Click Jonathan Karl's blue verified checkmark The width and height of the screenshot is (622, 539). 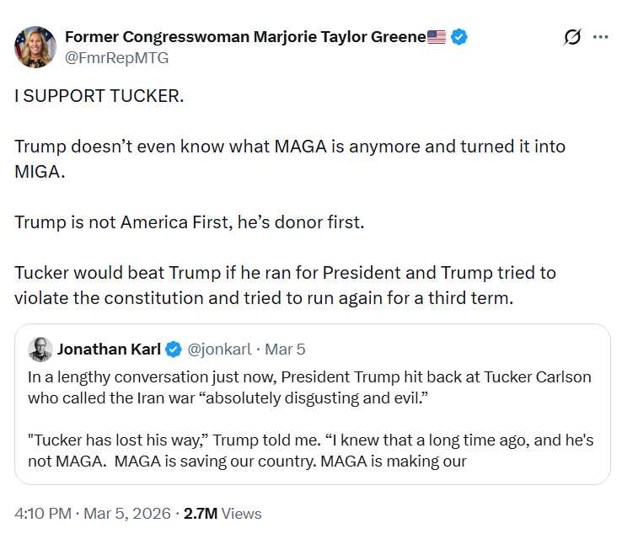coord(173,349)
